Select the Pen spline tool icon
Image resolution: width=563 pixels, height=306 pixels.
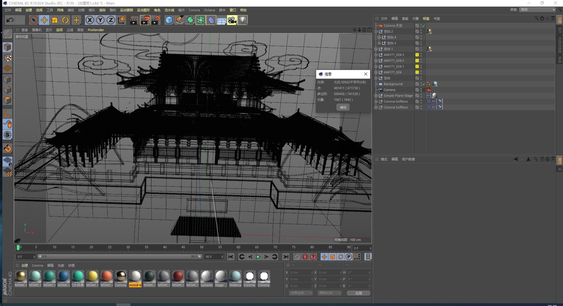tap(179, 20)
